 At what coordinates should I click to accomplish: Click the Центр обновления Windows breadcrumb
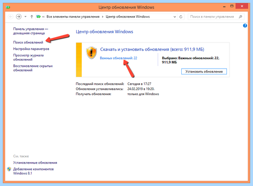pyautogui.click(x=128, y=16)
